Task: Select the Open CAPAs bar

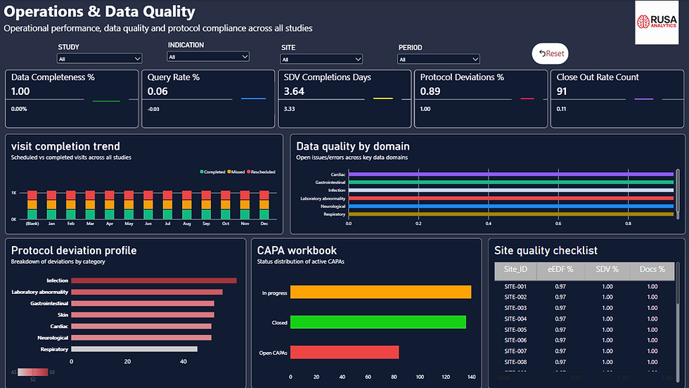Action: (344, 352)
